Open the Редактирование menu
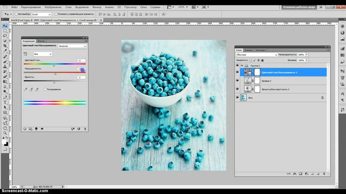This screenshot has width=346, height=194. [31, 7]
